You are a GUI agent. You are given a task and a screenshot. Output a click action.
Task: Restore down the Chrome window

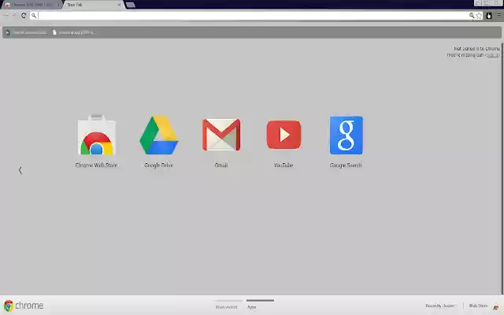[x=487, y=3]
